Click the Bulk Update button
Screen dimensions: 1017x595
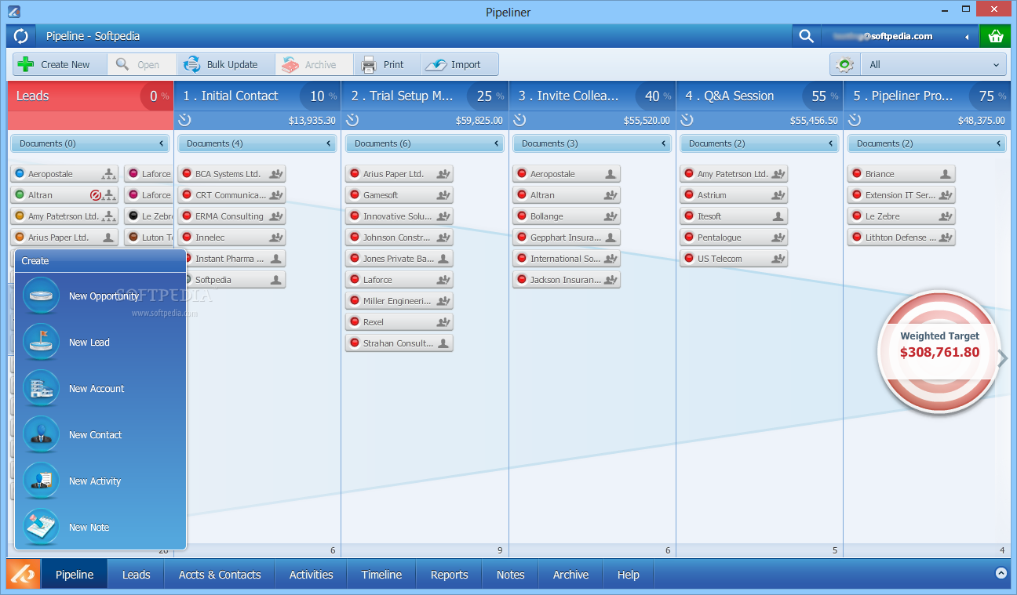coord(226,64)
